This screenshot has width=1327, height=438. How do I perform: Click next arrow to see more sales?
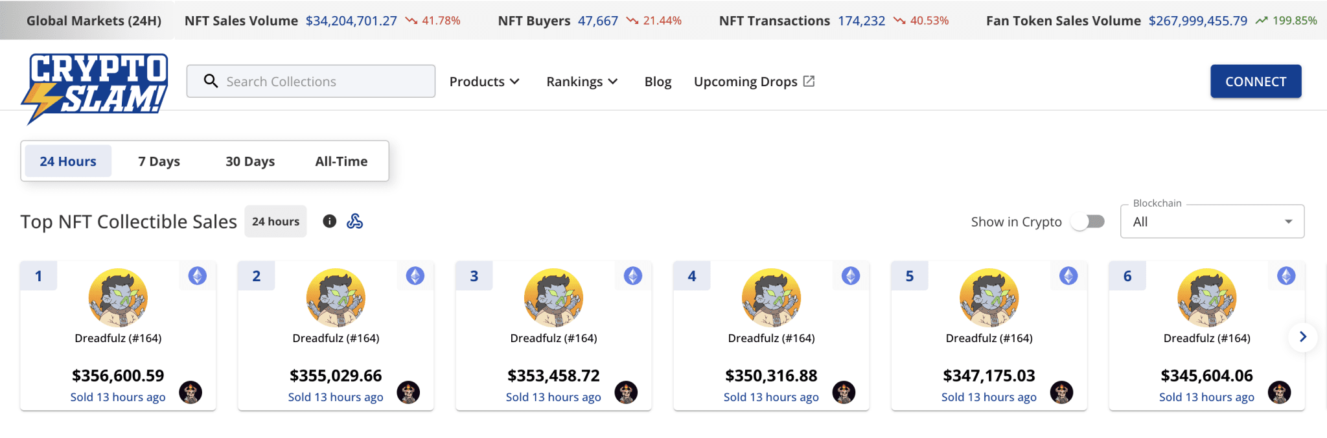pyautogui.click(x=1303, y=337)
